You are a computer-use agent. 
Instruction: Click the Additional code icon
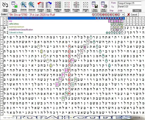pos(58,5)
